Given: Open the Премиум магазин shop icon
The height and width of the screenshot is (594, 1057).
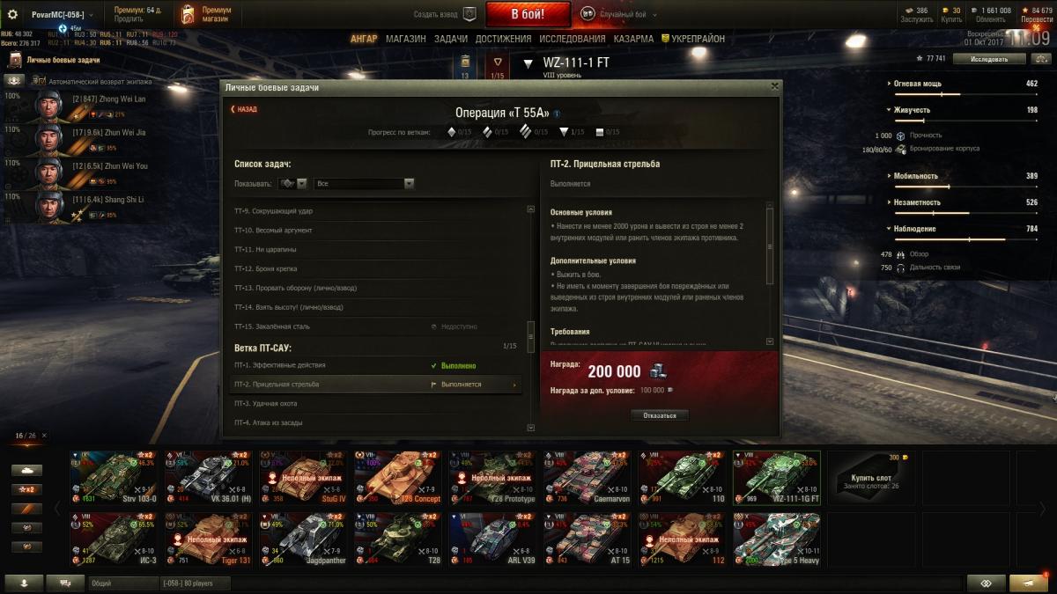Looking at the screenshot, I should [188, 14].
